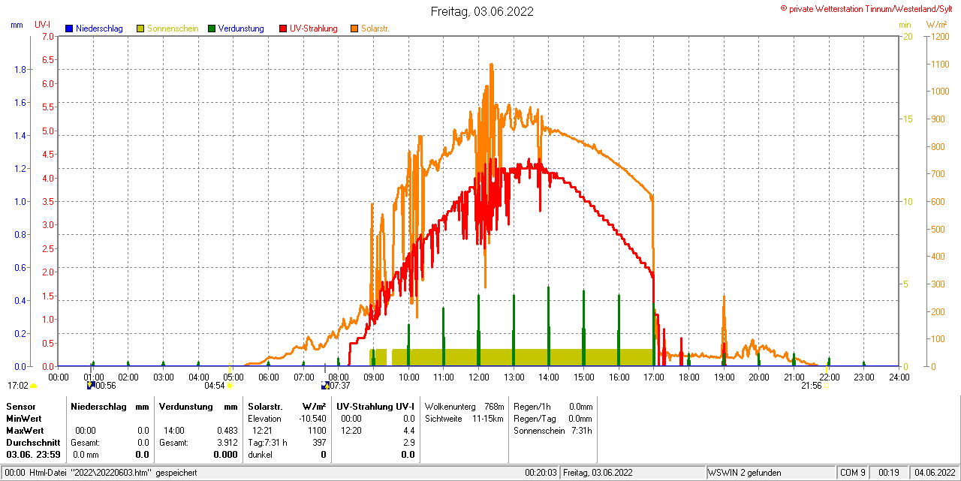Click the red UV-Strahlung legend swatch
This screenshot has height=481, width=961.
(283, 29)
